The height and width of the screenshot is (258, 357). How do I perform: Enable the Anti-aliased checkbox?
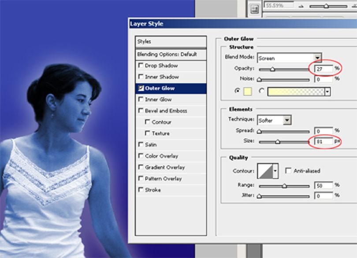[288, 171]
